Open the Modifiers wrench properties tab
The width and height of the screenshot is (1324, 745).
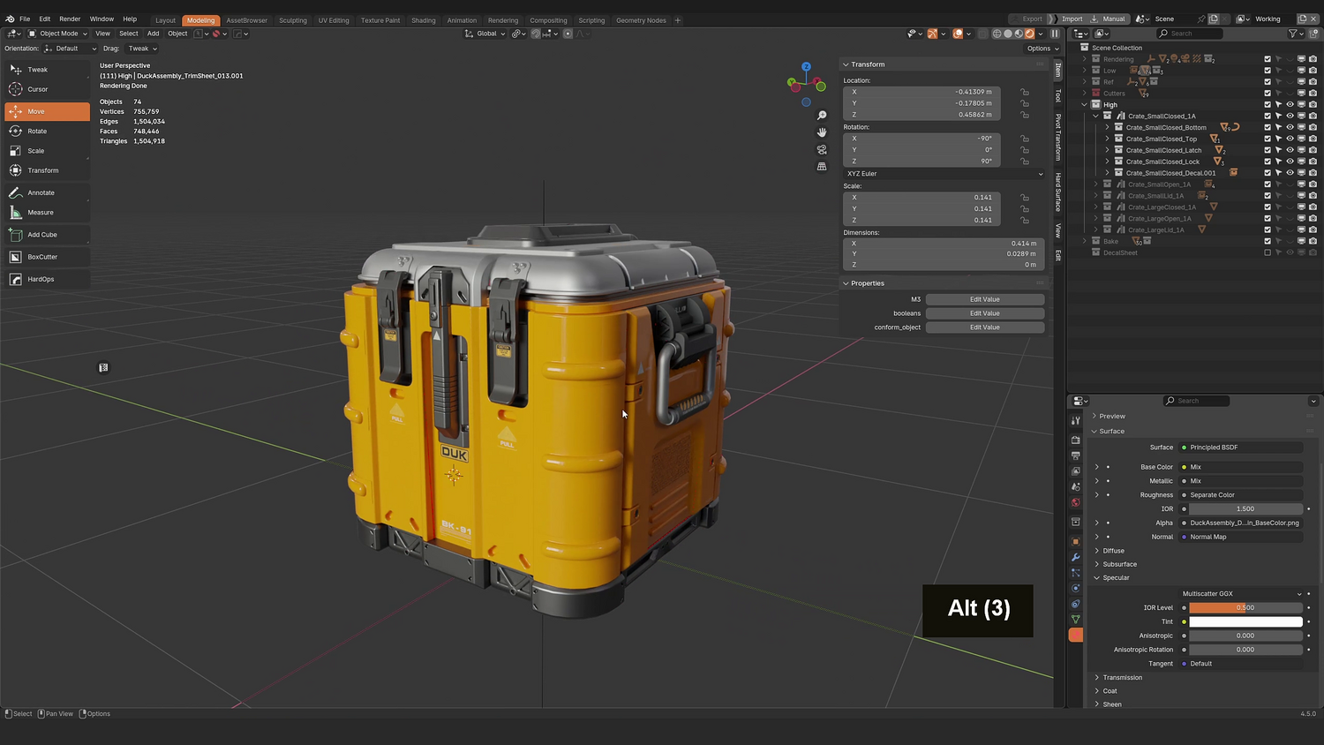(x=1076, y=557)
